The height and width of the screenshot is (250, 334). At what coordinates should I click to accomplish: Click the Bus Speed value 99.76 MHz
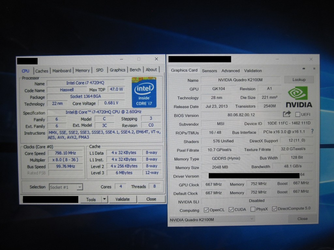66,166
